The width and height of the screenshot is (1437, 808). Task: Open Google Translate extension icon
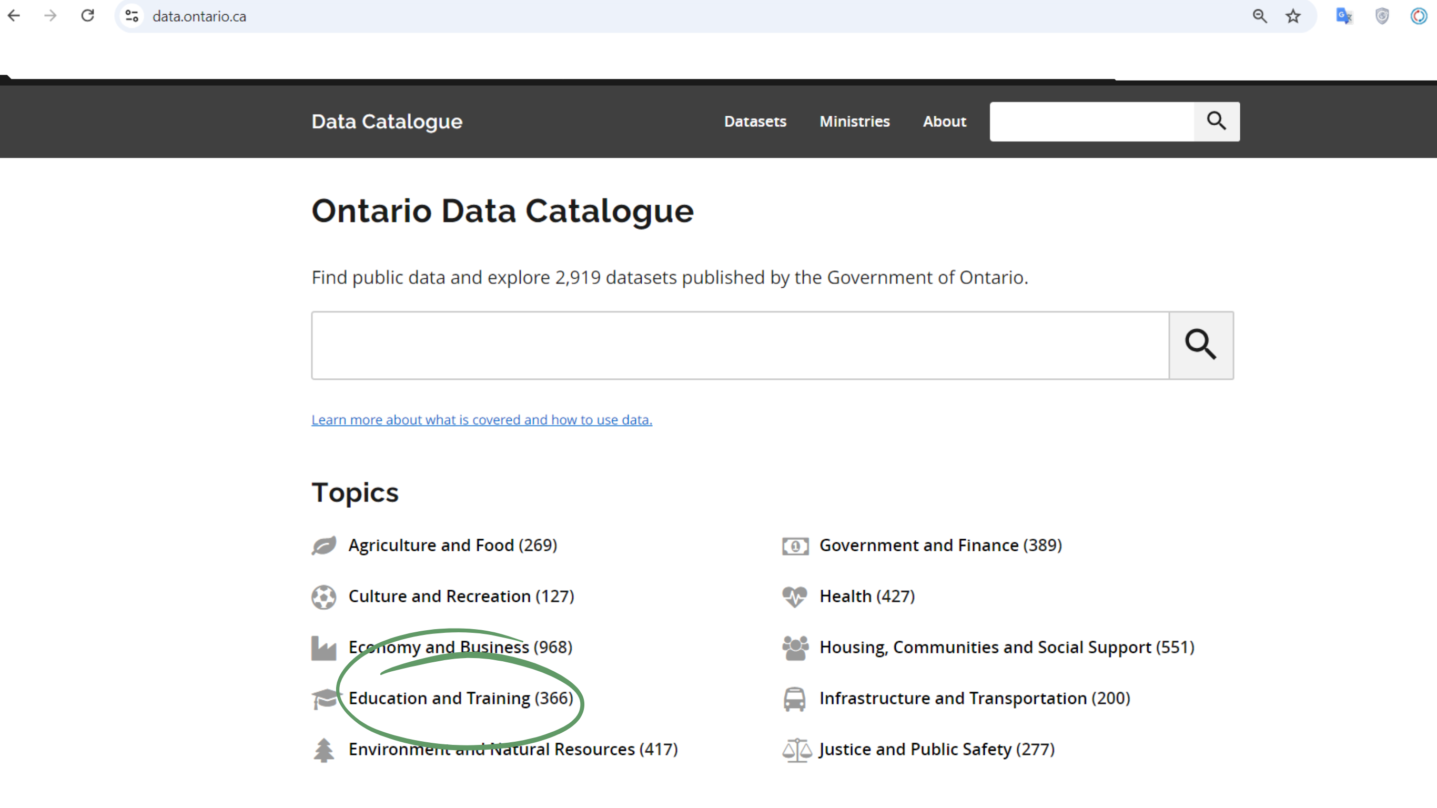click(1344, 16)
